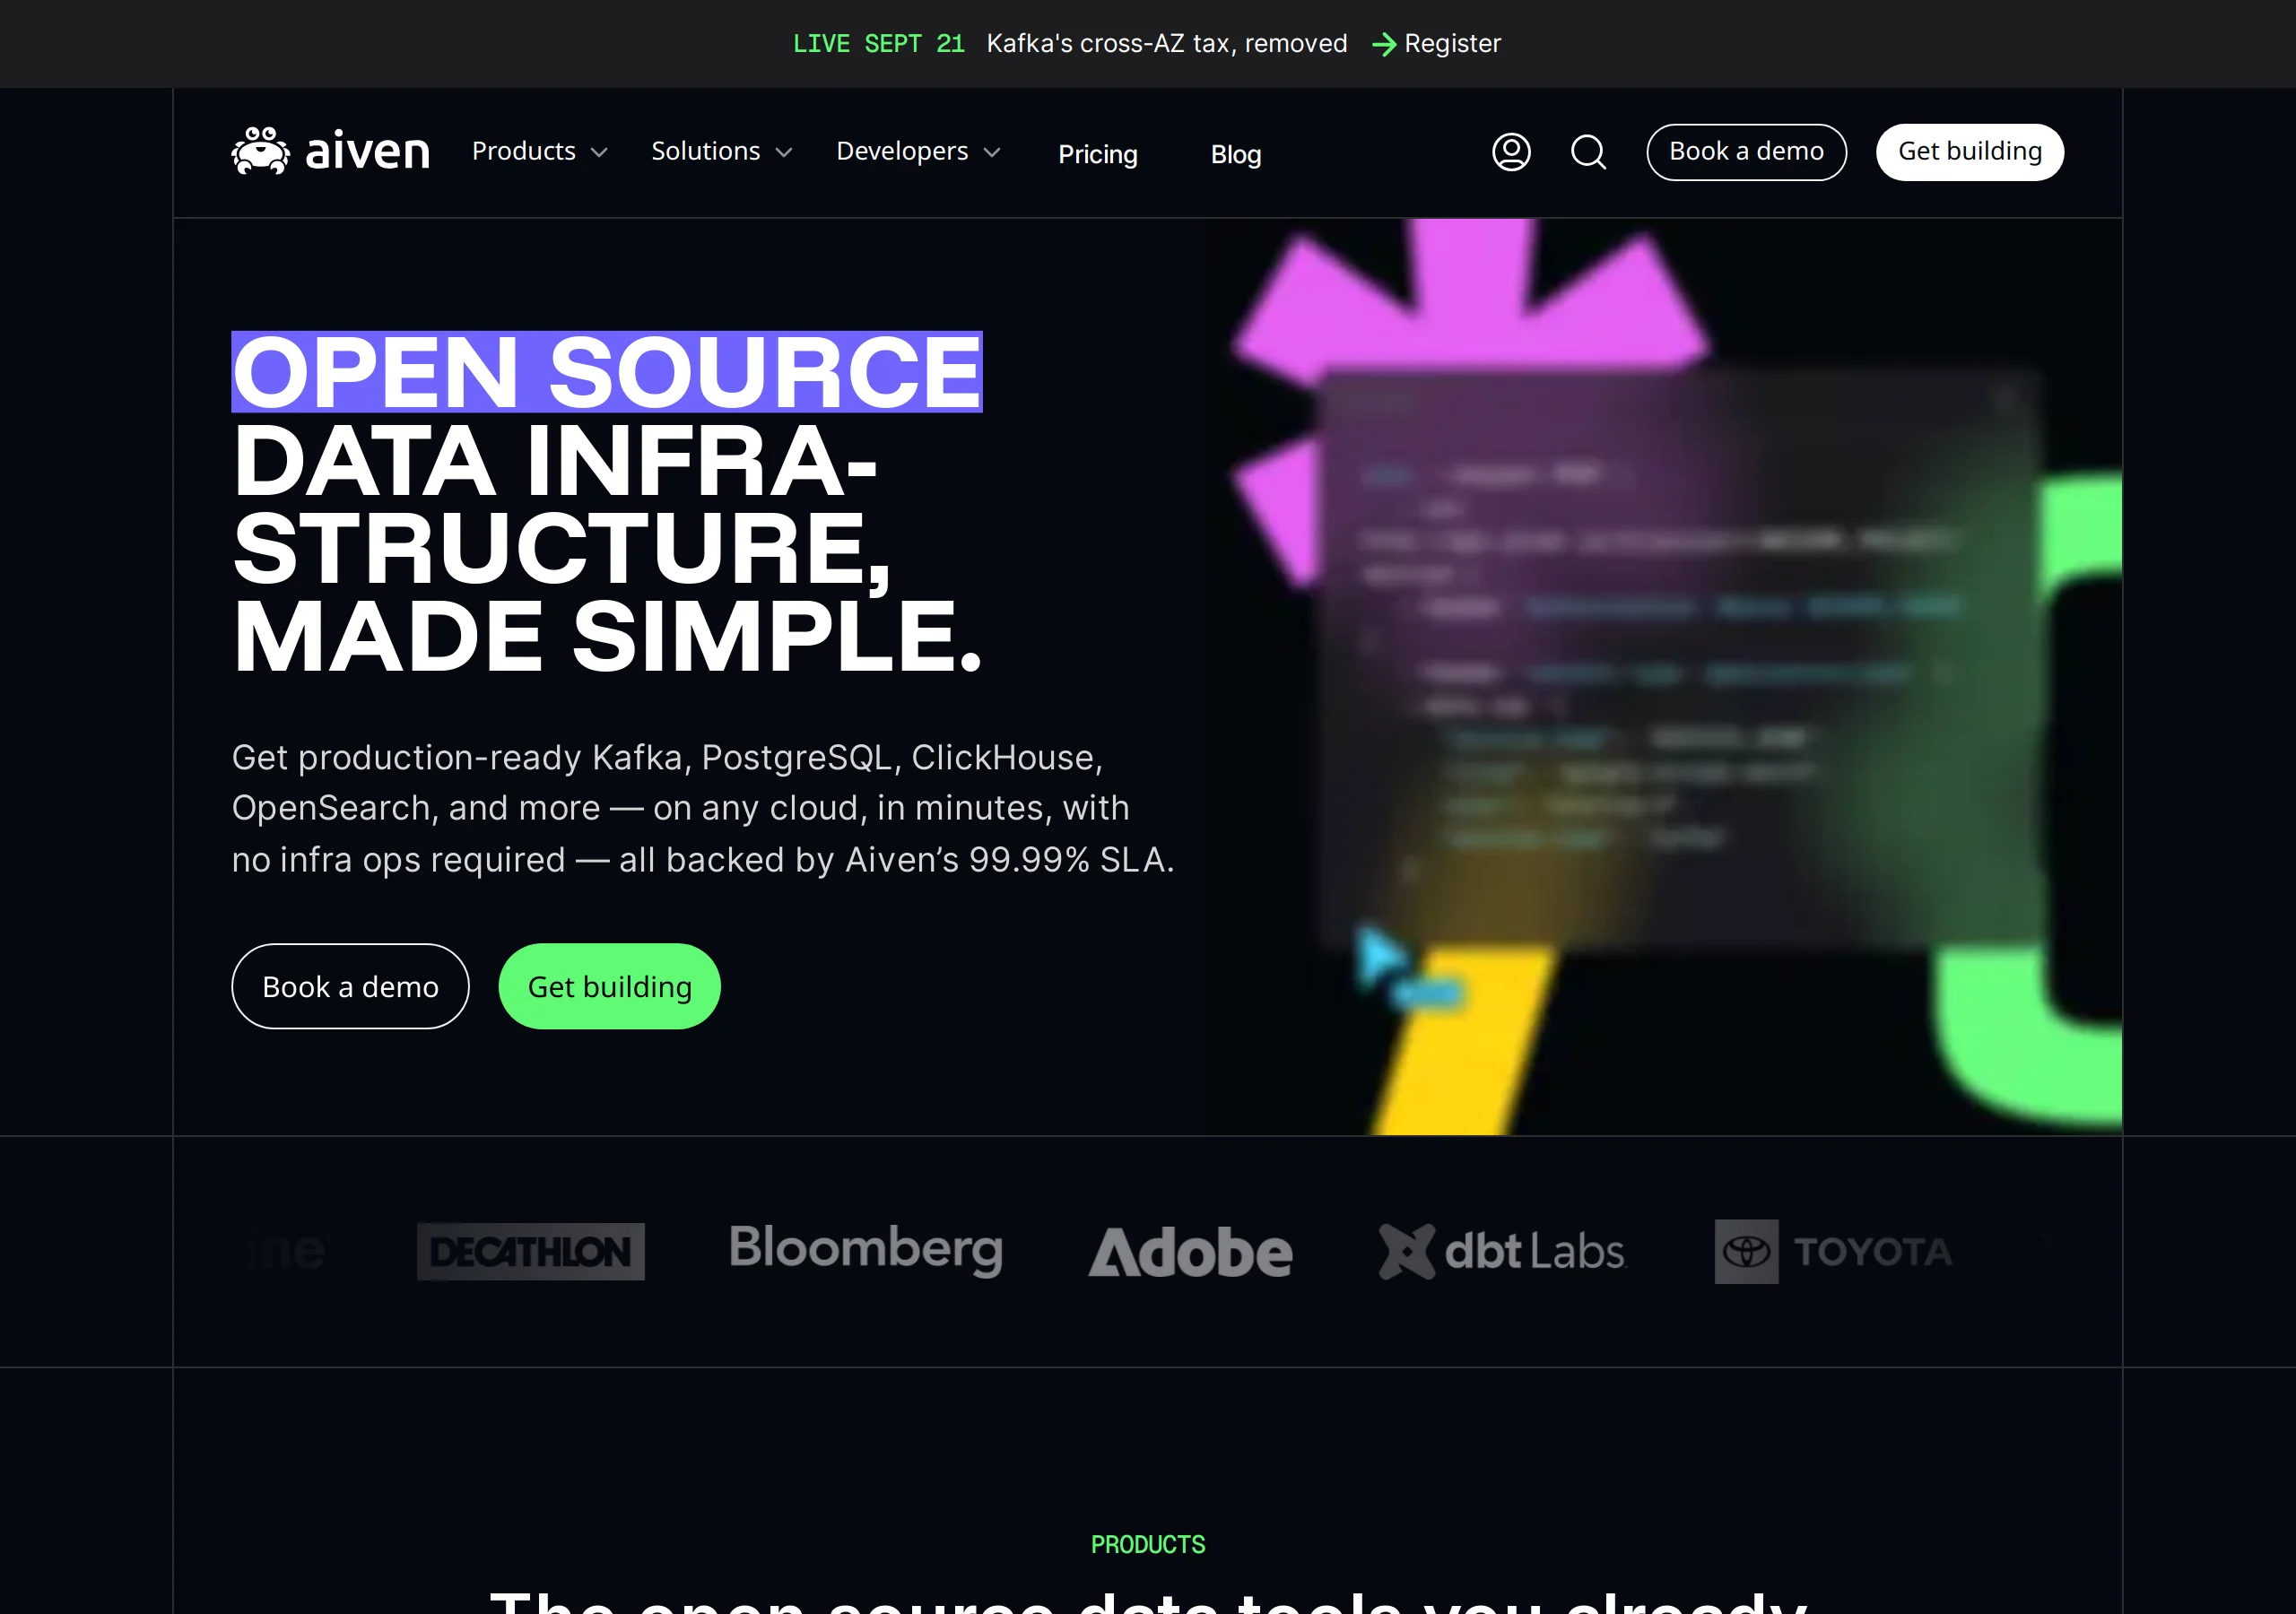This screenshot has height=1614, width=2296.
Task: Expand the Solutions dropdown menu
Action: 722,152
